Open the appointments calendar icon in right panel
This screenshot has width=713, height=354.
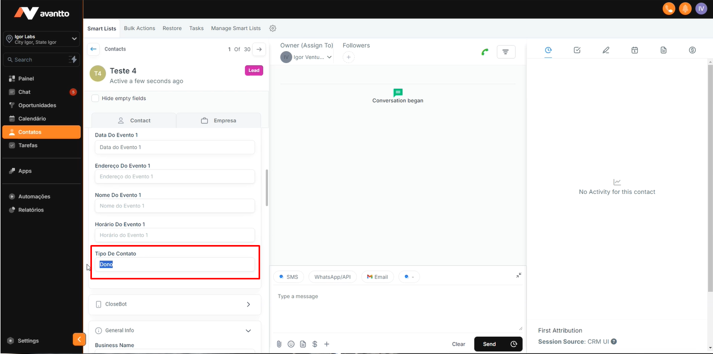point(635,50)
